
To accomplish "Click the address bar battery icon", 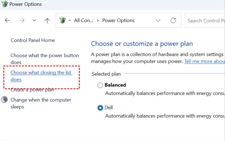I will (62, 21).
